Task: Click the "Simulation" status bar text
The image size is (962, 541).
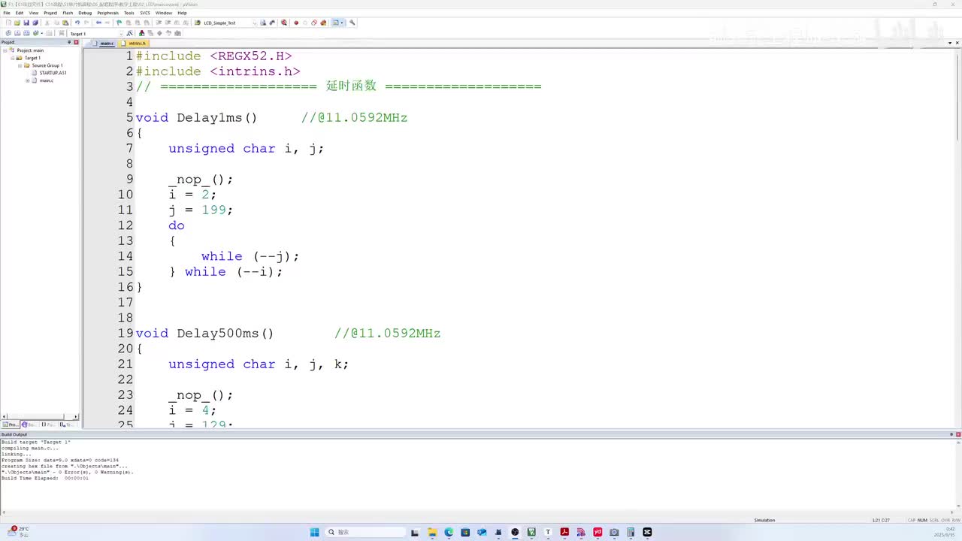Action: [x=764, y=520]
